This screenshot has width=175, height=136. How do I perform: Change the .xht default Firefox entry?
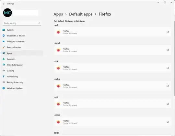[112, 104]
